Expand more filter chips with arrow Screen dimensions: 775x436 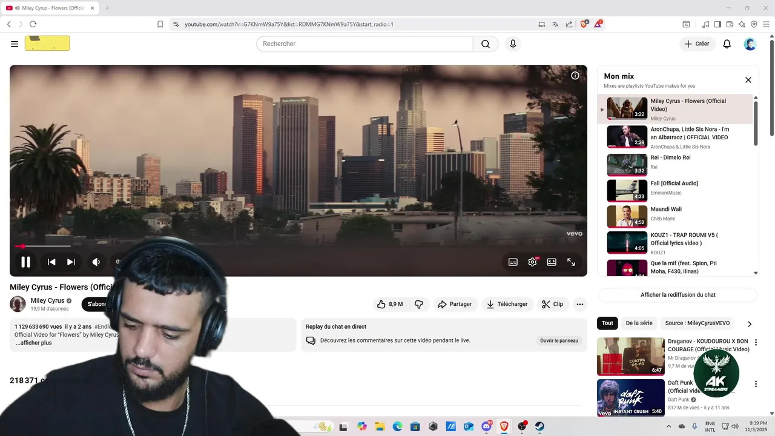pyautogui.click(x=750, y=324)
